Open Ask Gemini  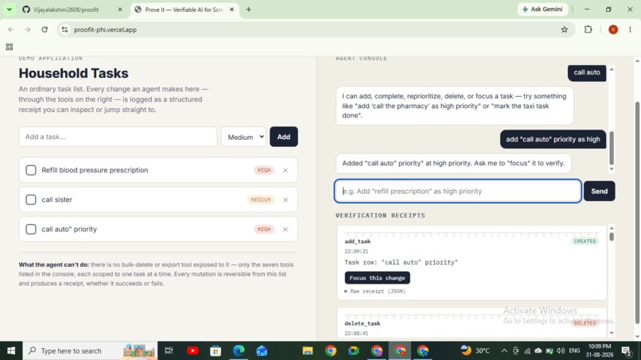coord(542,10)
